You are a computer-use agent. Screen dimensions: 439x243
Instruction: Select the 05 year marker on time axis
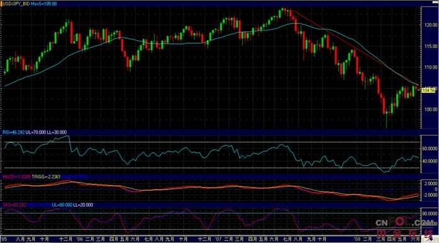[x=4, y=239]
